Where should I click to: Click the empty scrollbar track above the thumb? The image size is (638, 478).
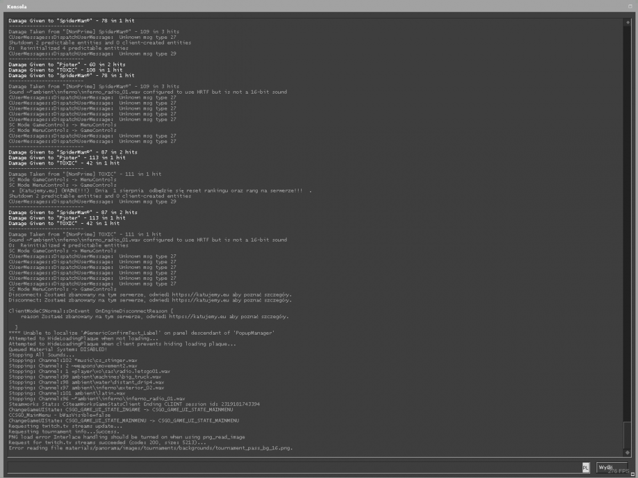627,224
